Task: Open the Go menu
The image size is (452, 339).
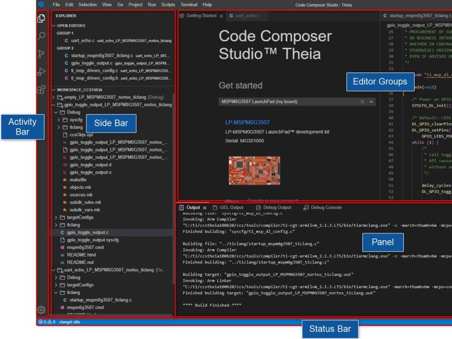Action: pos(120,5)
